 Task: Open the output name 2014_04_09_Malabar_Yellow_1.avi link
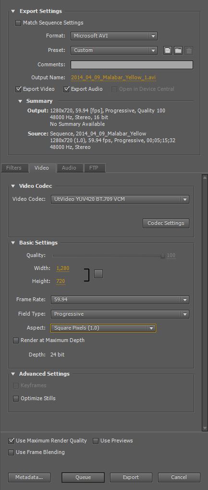point(113,77)
